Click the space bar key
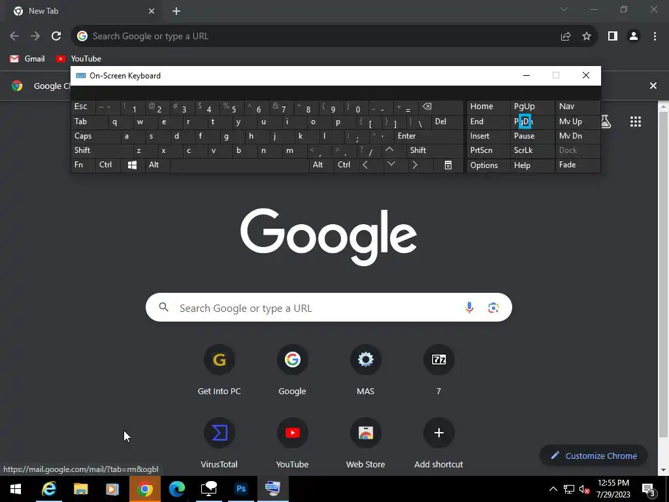This screenshot has height=502, width=669. [239, 165]
